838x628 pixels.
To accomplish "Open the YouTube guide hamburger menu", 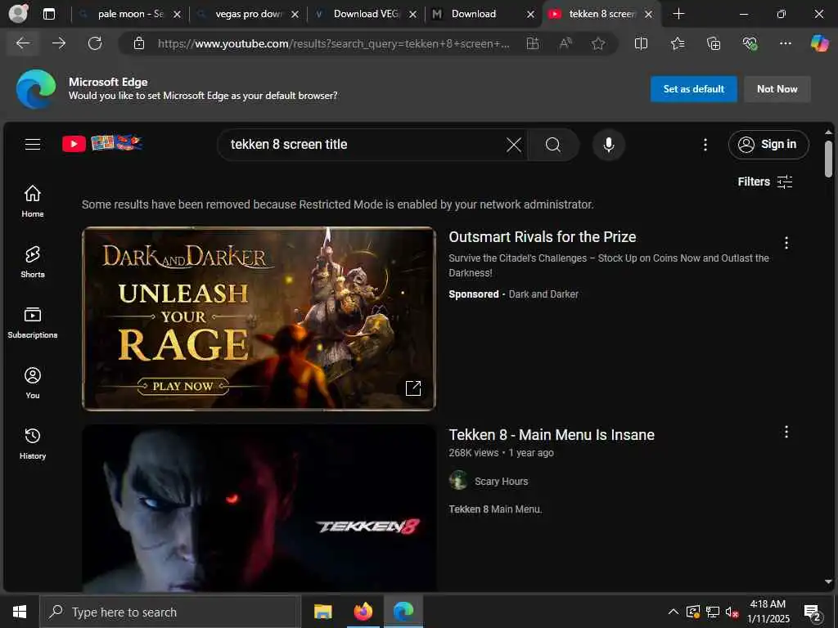I will tap(33, 144).
